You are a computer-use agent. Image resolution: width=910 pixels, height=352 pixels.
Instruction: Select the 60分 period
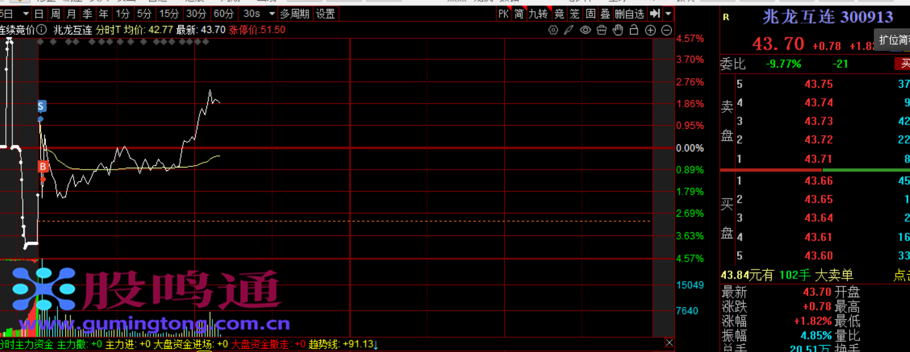click(x=223, y=14)
